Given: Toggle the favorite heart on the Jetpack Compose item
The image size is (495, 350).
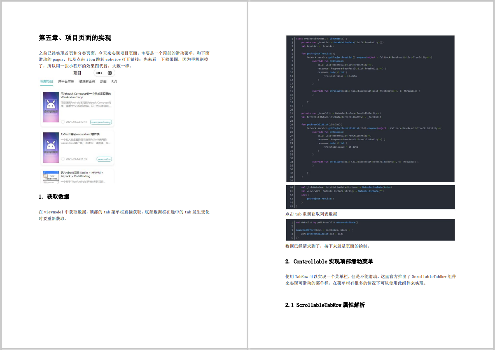Looking at the screenshot, I should tap(63, 122).
